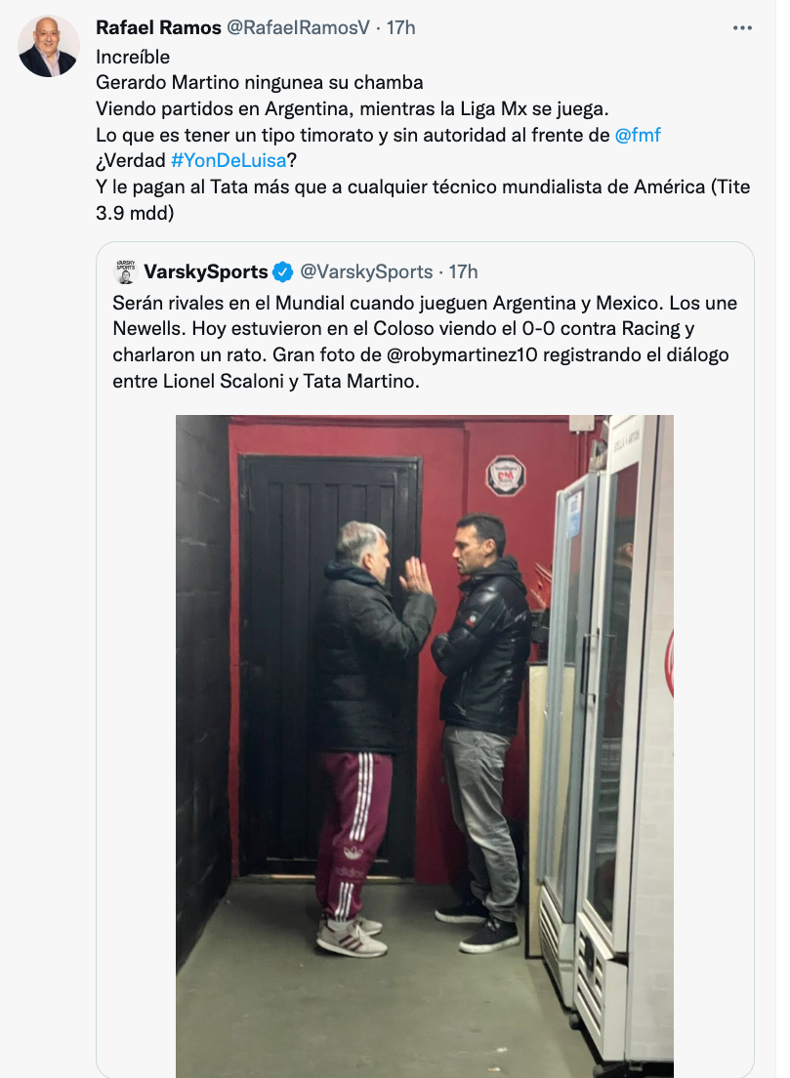Click the 'Viendo partidos en Argentina' line
The height and width of the screenshot is (1078, 790).
[x=352, y=108]
